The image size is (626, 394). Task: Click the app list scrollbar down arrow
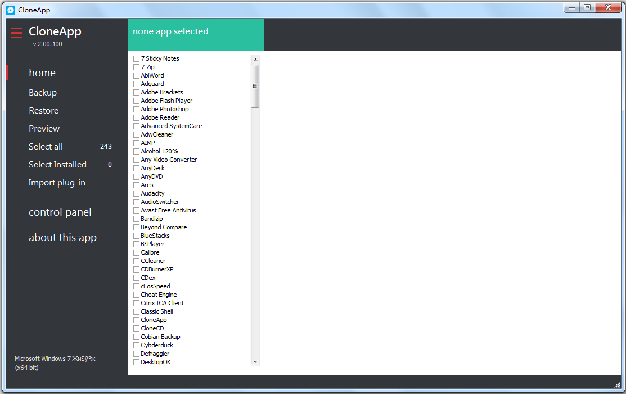[255, 362]
